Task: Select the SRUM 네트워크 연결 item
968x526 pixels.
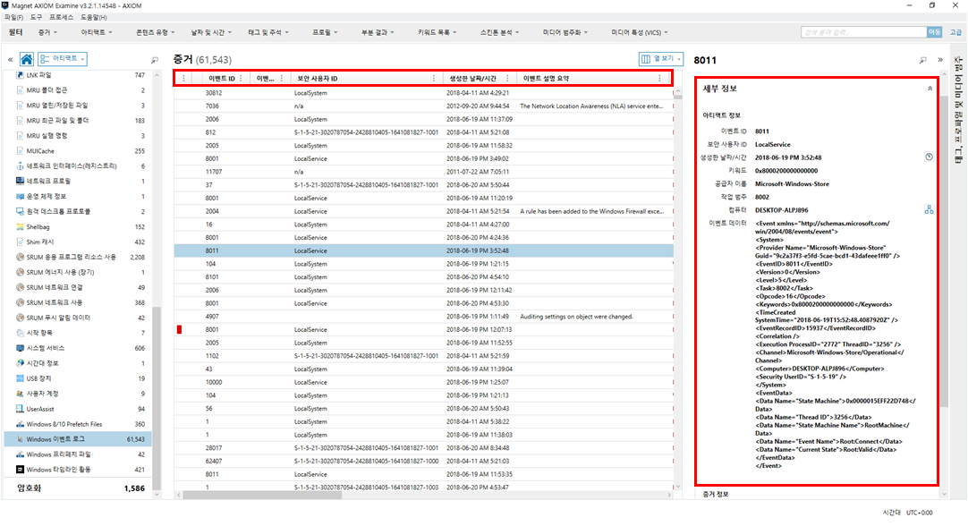Action: [78, 288]
